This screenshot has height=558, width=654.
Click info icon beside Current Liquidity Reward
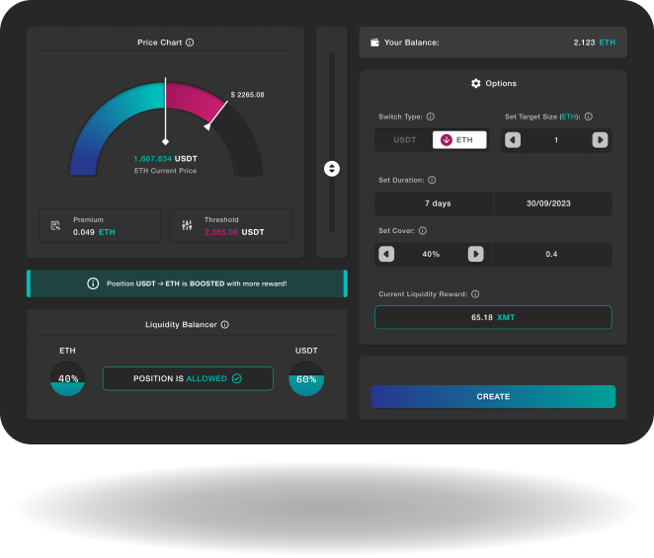[475, 294]
